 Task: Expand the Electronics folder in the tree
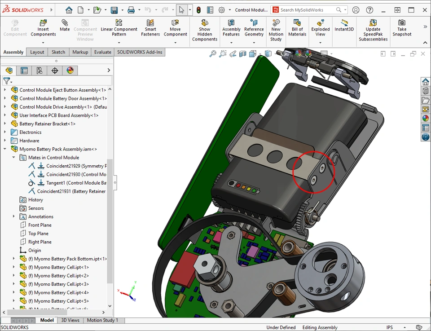(5, 132)
